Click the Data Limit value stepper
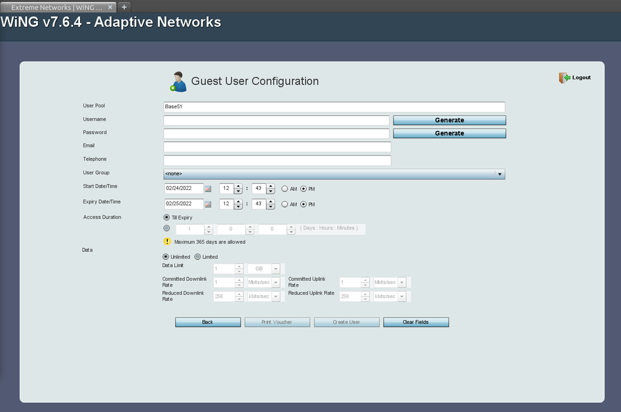The width and height of the screenshot is (621, 412). [x=239, y=268]
